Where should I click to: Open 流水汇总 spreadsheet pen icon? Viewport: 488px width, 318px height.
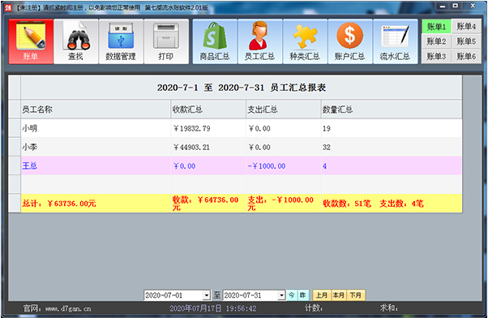pyautogui.click(x=396, y=41)
